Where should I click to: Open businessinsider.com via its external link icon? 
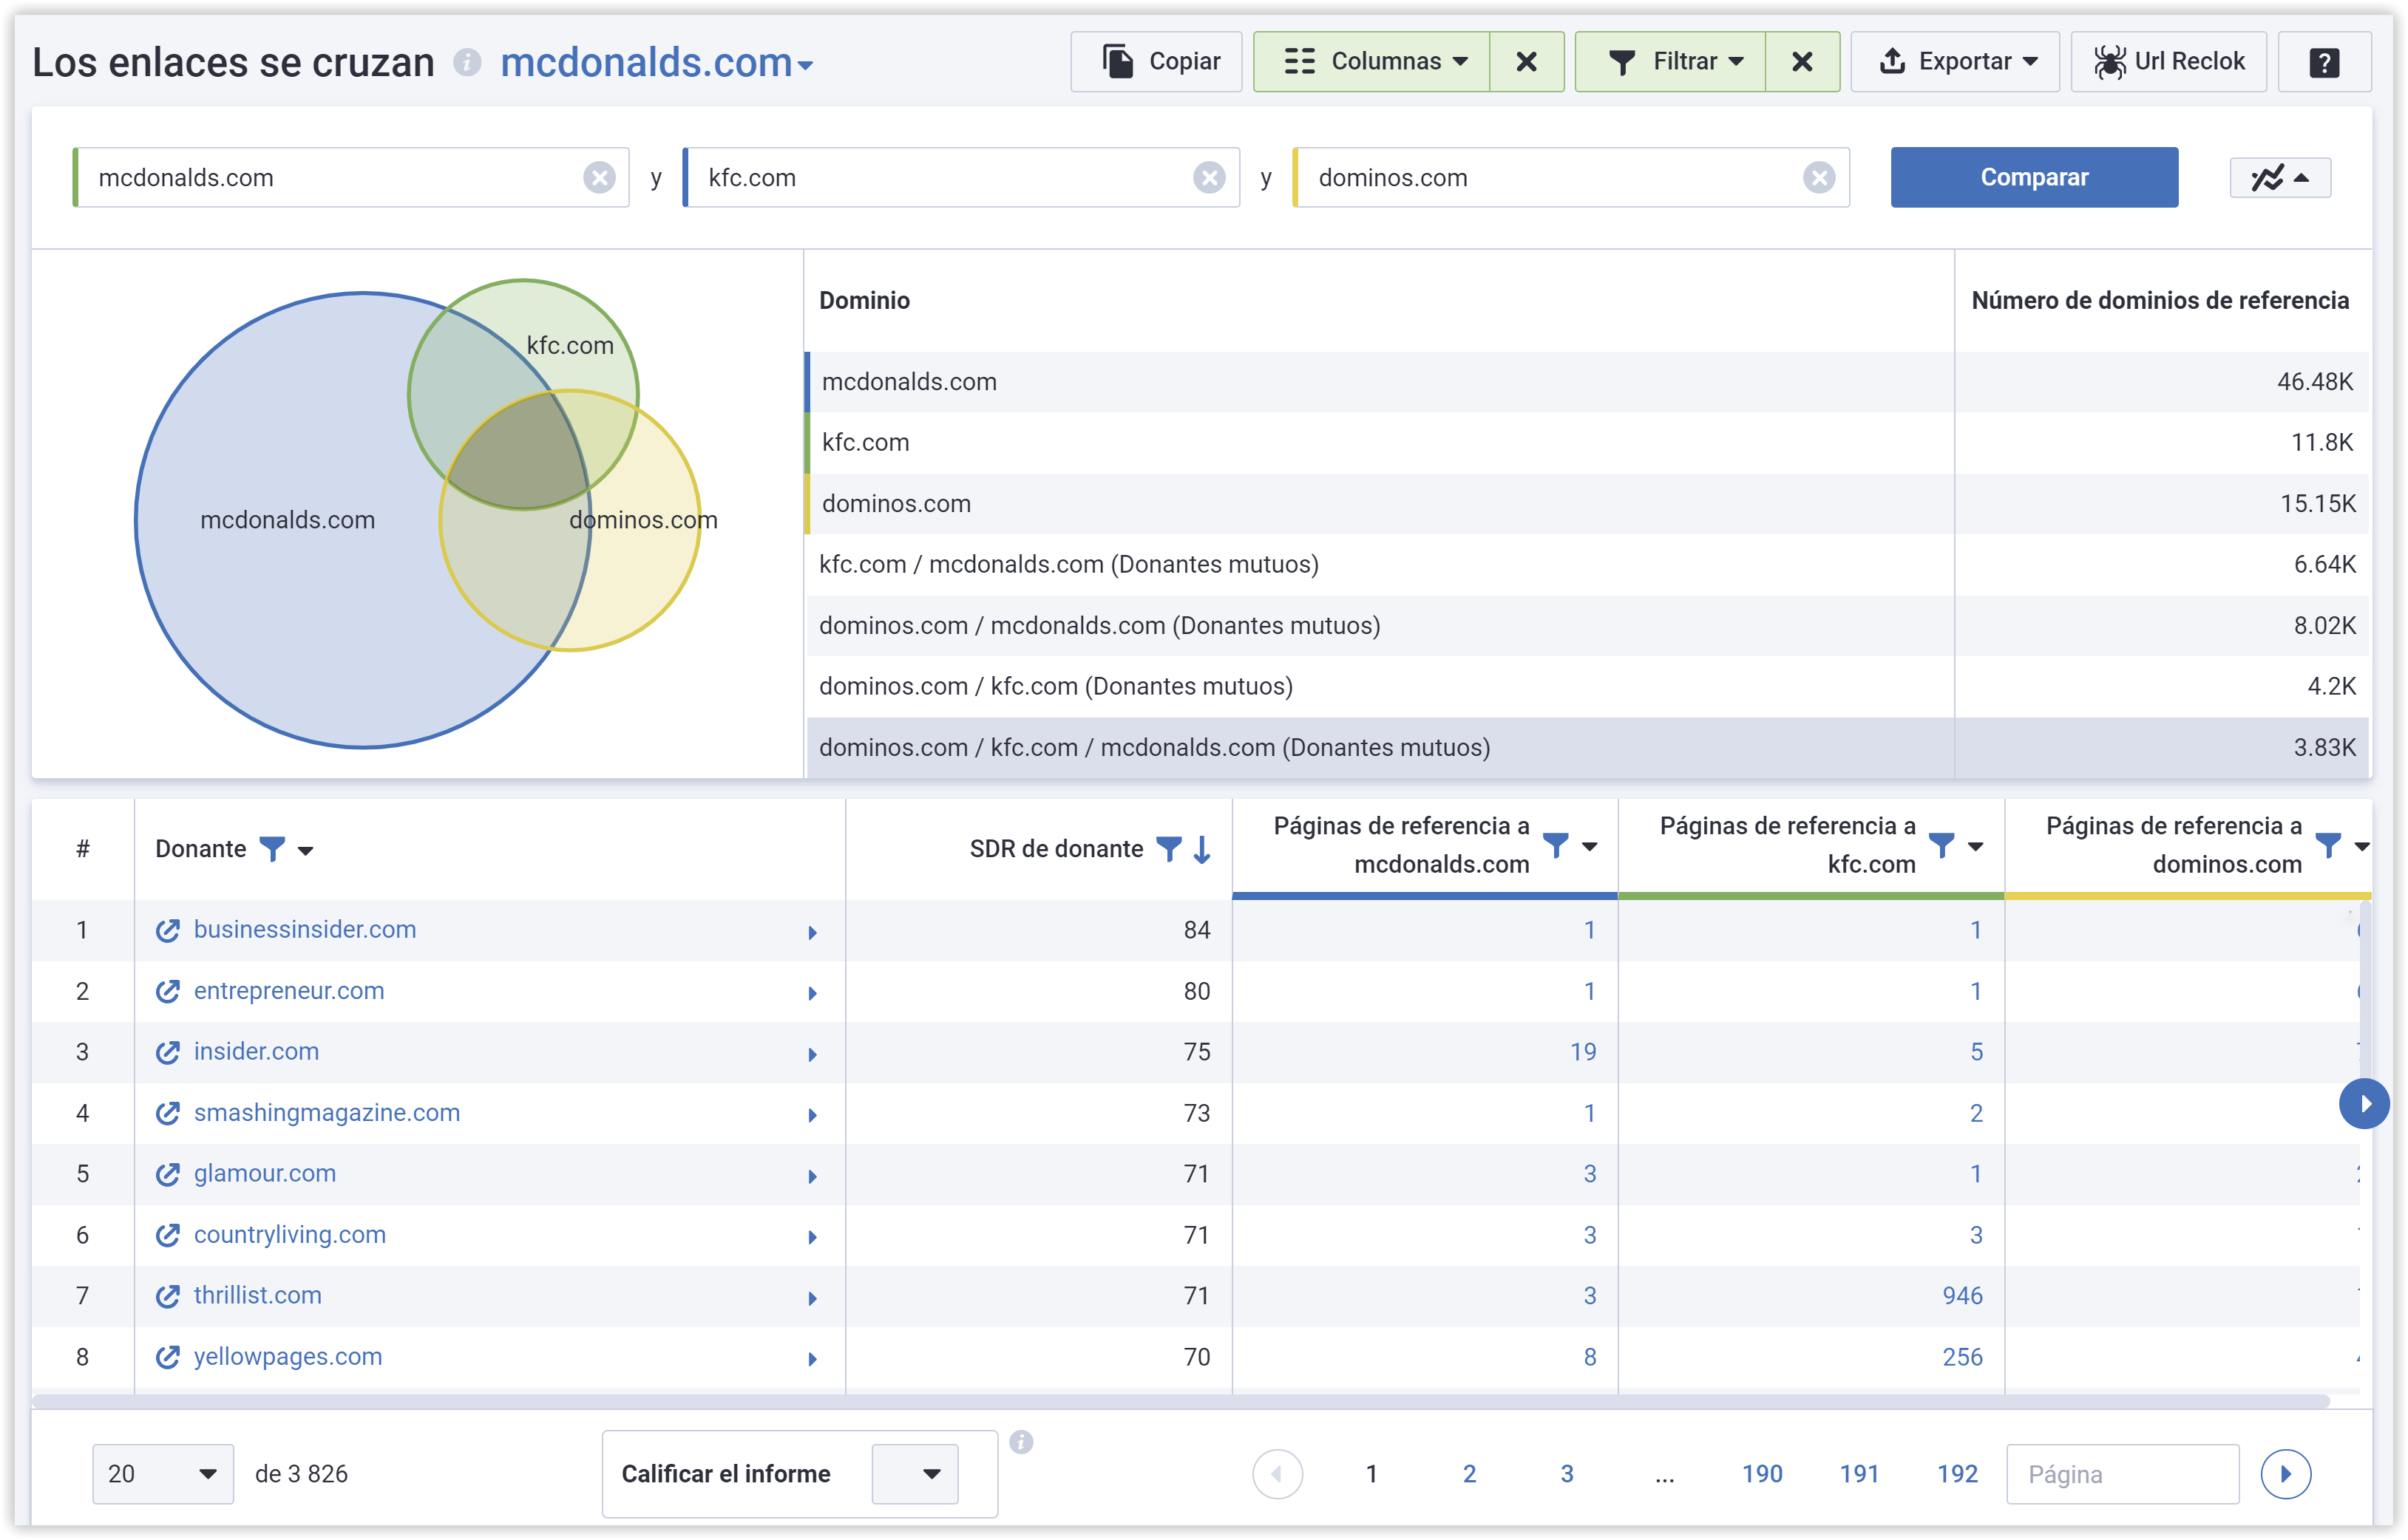tap(168, 929)
